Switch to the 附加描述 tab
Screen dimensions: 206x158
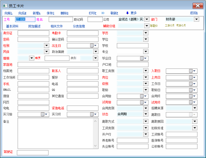(x=34, y=26)
